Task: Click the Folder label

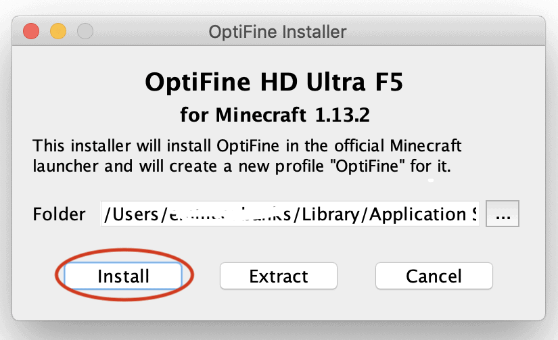Action: point(59,214)
